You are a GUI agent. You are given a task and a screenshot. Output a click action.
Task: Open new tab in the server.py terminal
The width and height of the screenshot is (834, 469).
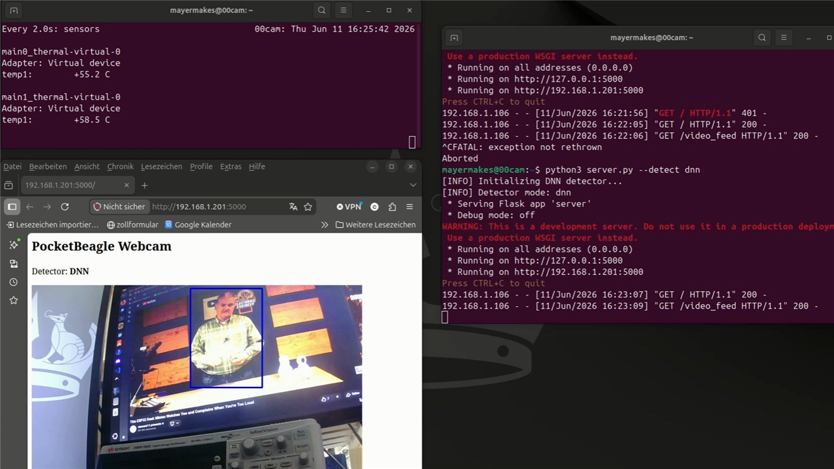click(x=454, y=38)
